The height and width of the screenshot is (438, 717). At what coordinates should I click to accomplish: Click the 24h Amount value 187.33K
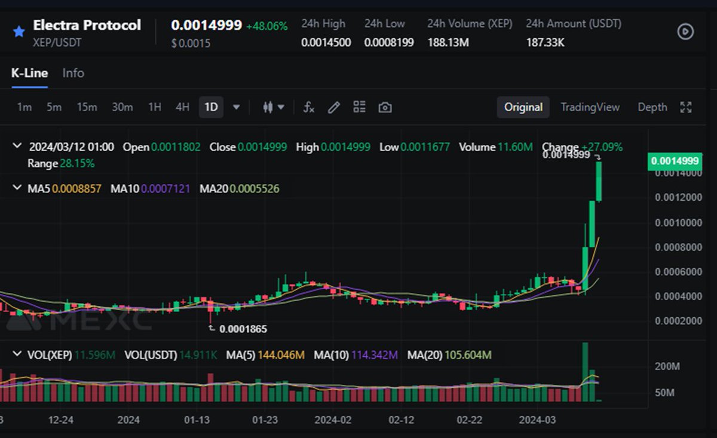click(x=545, y=42)
